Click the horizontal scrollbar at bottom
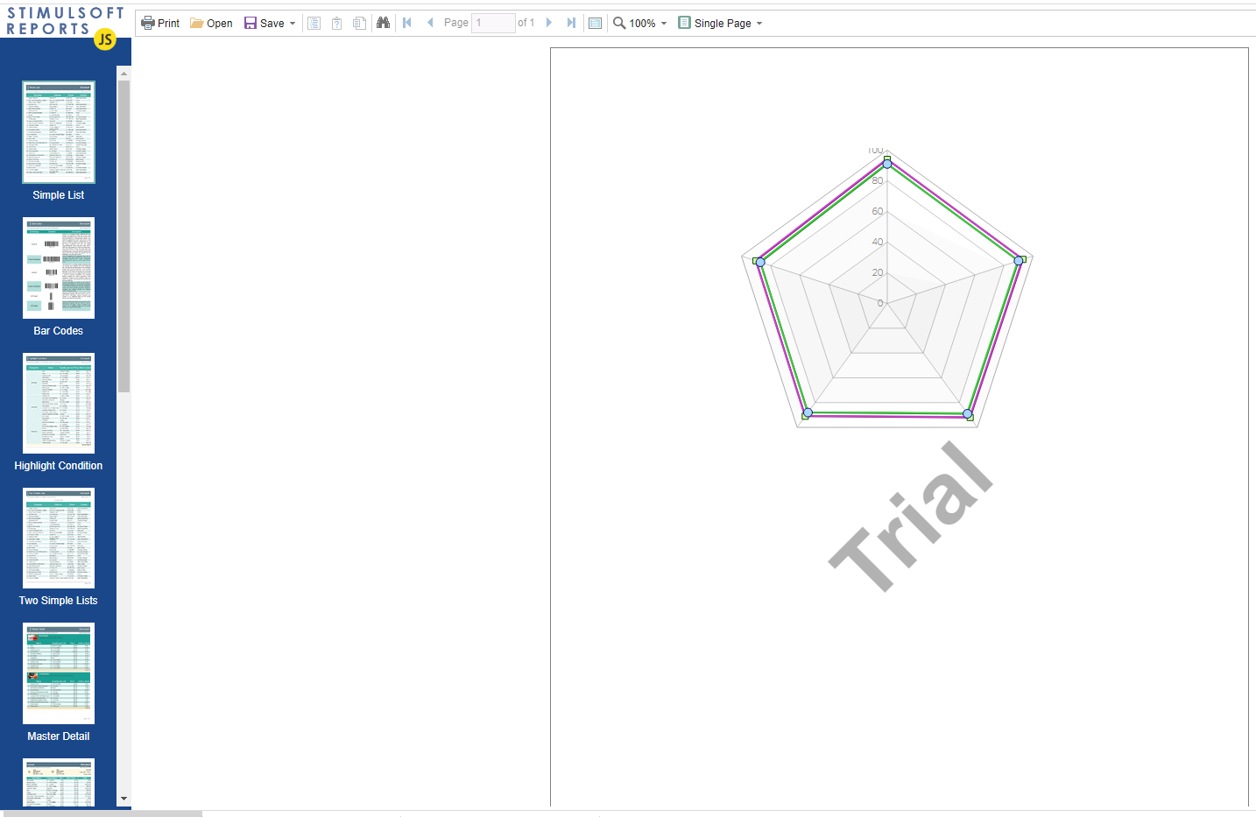 click(101, 813)
